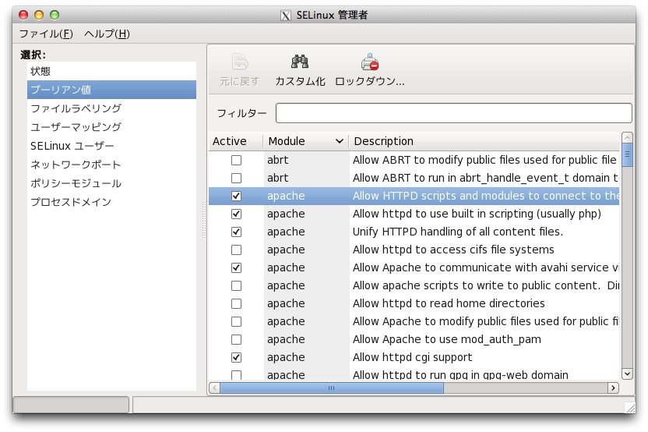
Task: Check httpd read home directories checkbox
Action: pyautogui.click(x=237, y=303)
